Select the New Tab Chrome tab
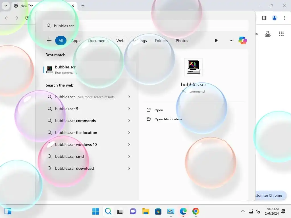The width and height of the screenshot is (291, 218). [x=44, y=6]
